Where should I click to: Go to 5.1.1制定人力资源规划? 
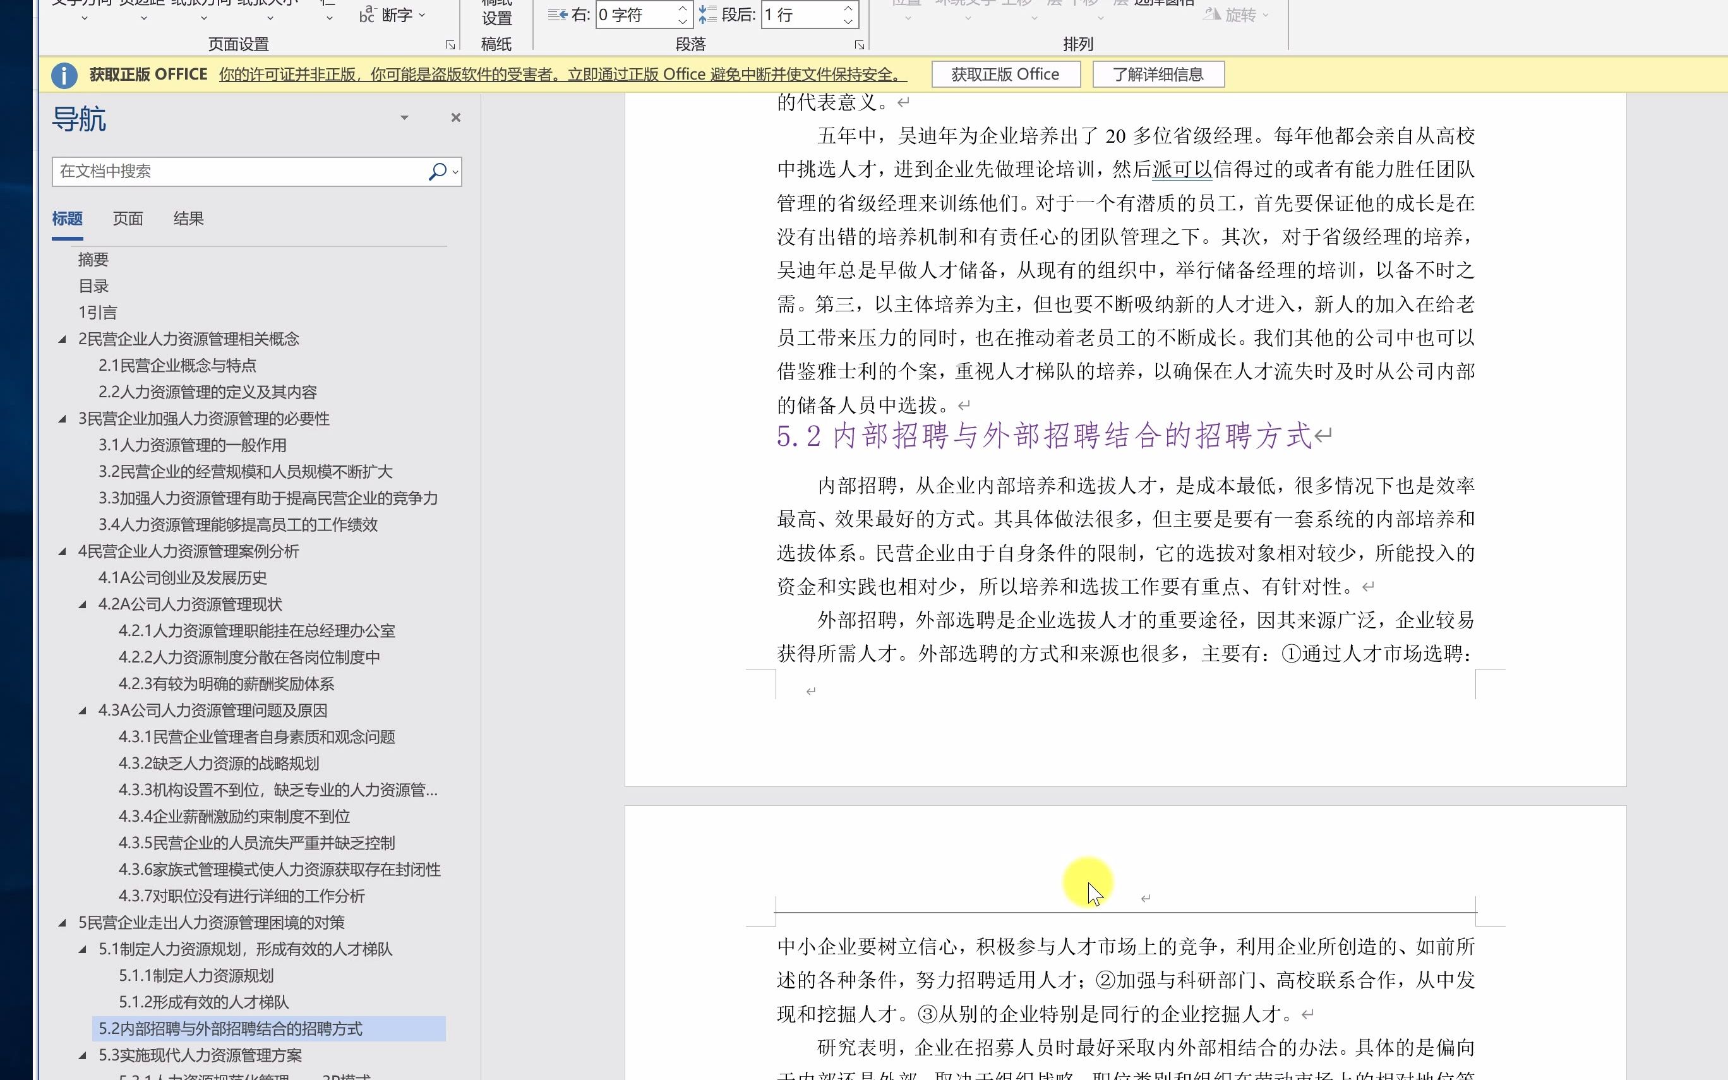click(x=196, y=976)
